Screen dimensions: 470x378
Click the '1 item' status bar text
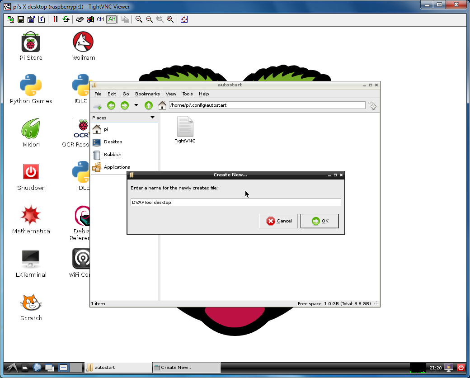[x=98, y=303]
